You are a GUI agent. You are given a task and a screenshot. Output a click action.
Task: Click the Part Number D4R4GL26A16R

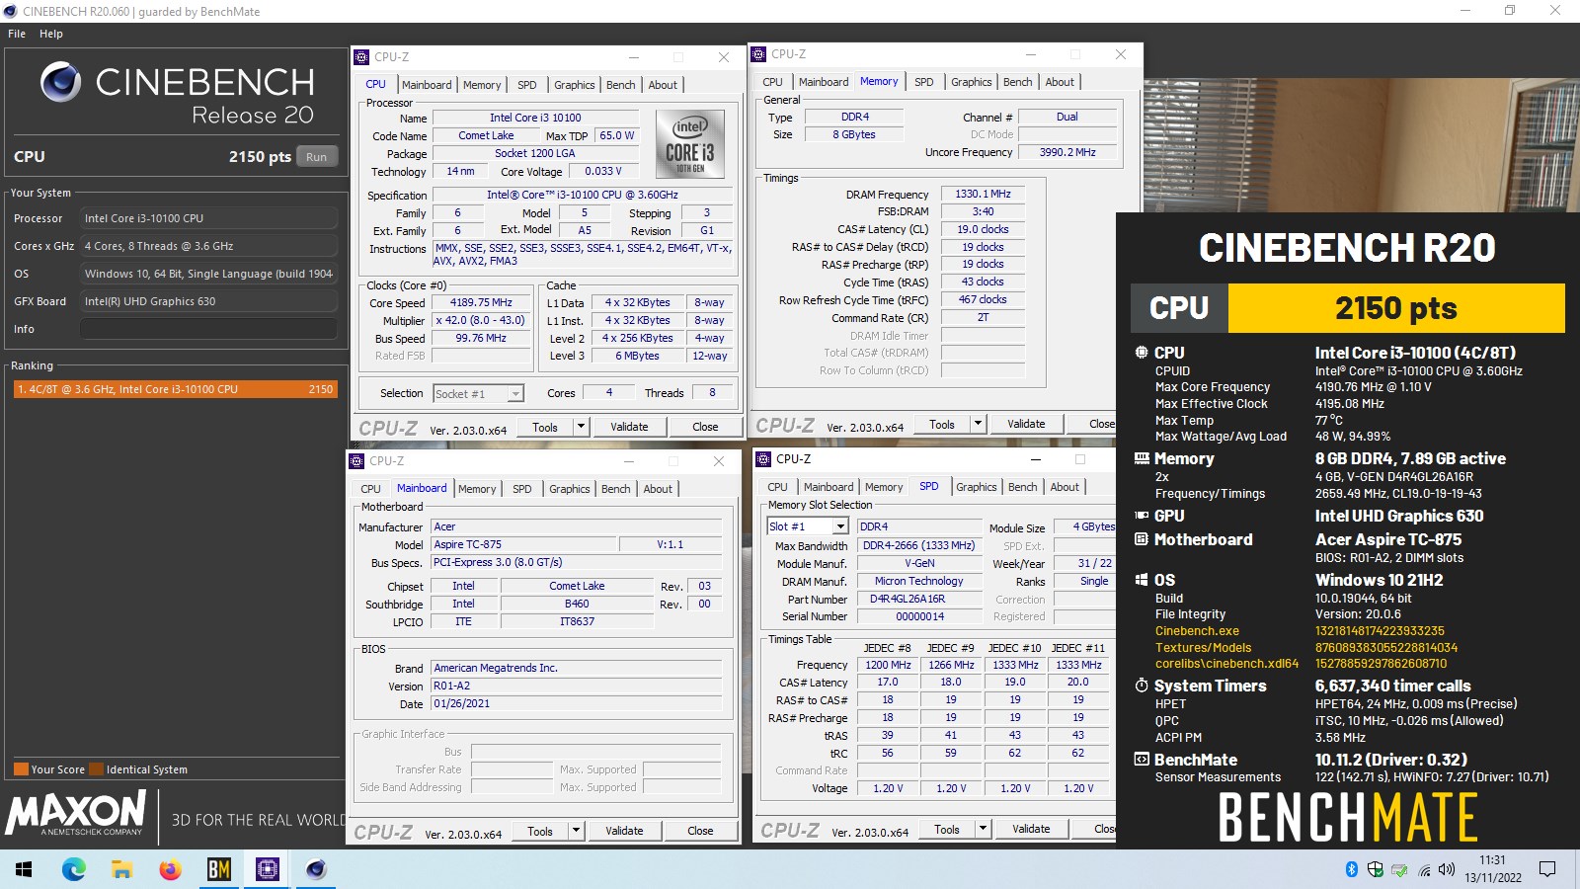click(x=918, y=599)
